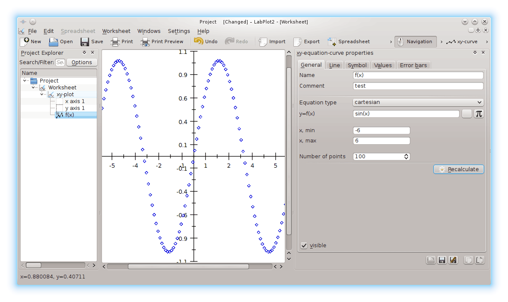
Task: Click the Print Preview toolbar icon
Action: [x=162, y=41]
